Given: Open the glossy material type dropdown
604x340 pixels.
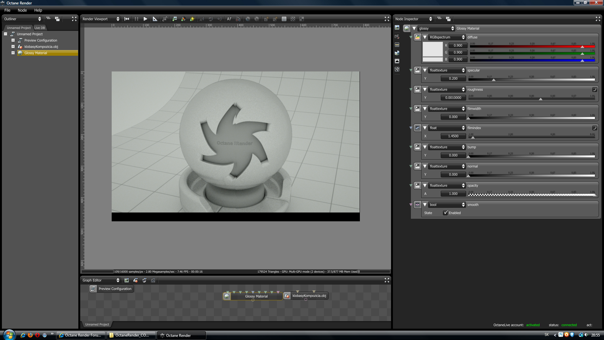Looking at the screenshot, I should point(436,28).
